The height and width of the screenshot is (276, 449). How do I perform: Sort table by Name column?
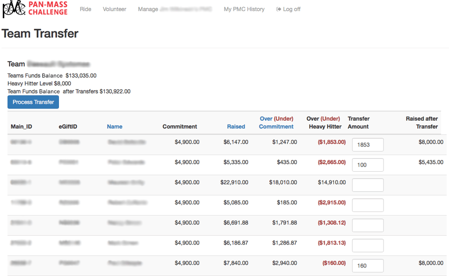(115, 127)
